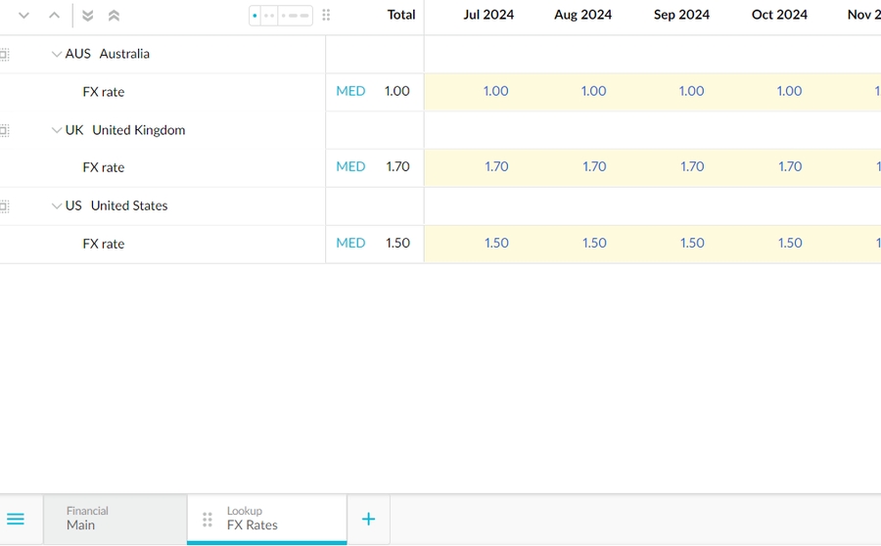Viewport: 881px width, 546px height.
Task: Select the US FX rate cell for Sep 2024
Action: click(691, 243)
